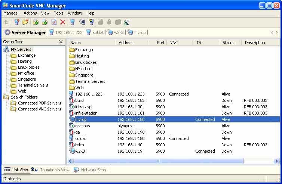
Task: Select NY office in the Group Tree
Action: (x=26, y=73)
